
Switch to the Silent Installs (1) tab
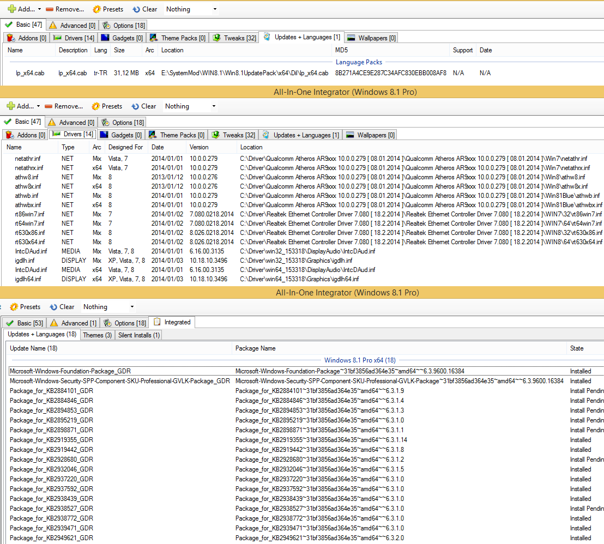138,335
